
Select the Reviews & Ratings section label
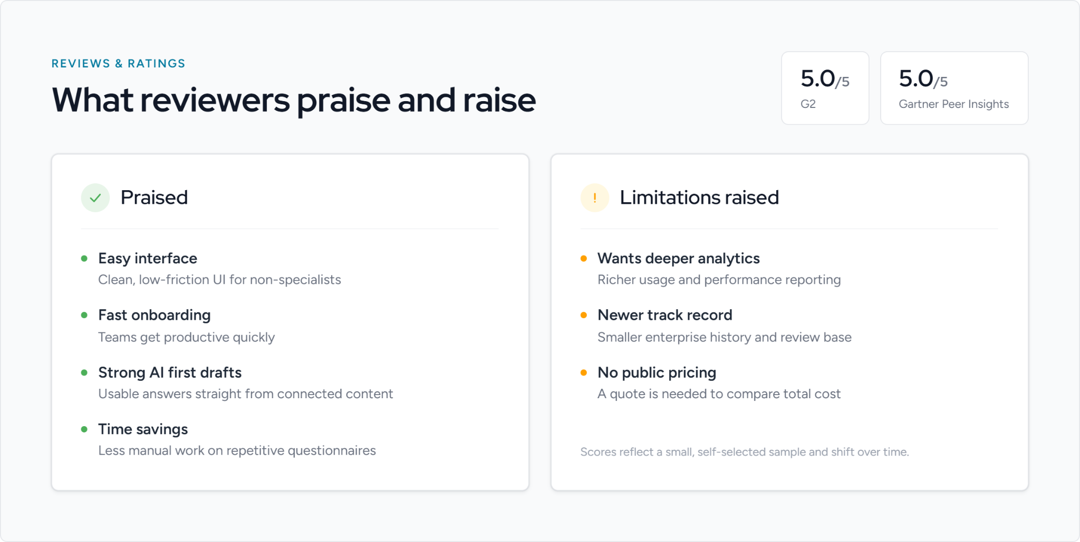click(x=119, y=64)
